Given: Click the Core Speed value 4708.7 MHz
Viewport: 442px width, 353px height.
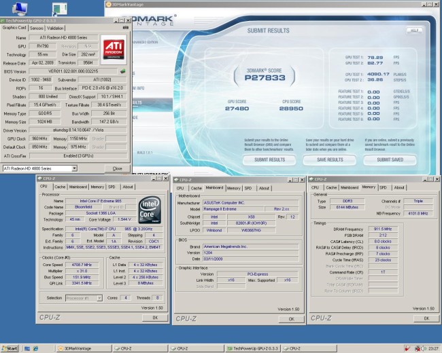Looking at the screenshot, I should (x=82, y=265).
